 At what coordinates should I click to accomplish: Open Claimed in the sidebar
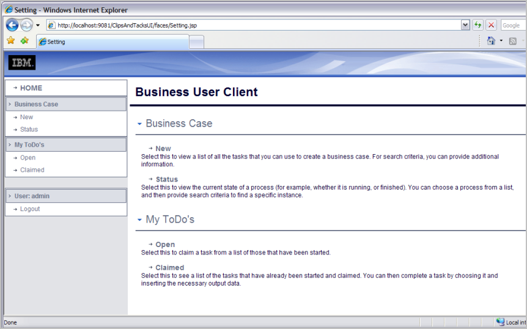[x=32, y=170]
